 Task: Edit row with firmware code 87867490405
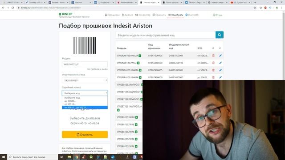[x=220, y=70]
